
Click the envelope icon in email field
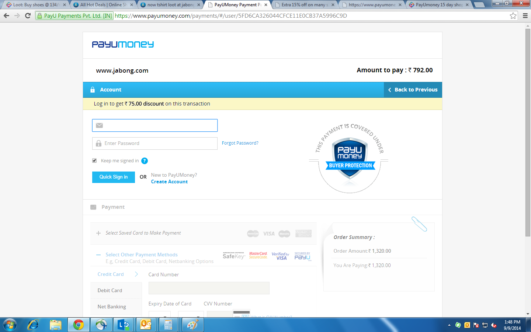point(99,125)
